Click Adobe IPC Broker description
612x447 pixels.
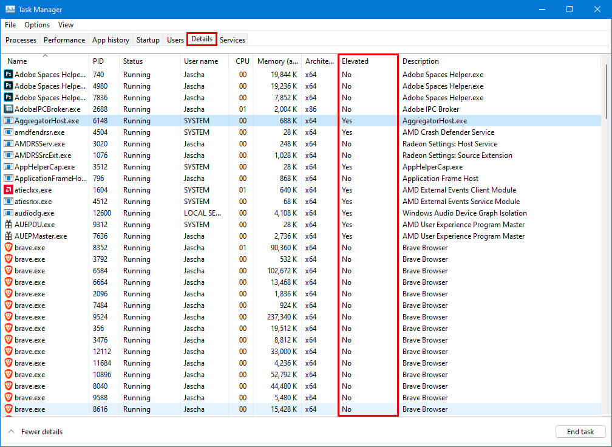pos(430,109)
